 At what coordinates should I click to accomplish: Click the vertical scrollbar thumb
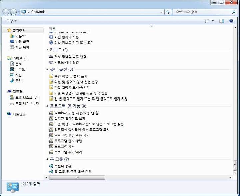pos(235,165)
